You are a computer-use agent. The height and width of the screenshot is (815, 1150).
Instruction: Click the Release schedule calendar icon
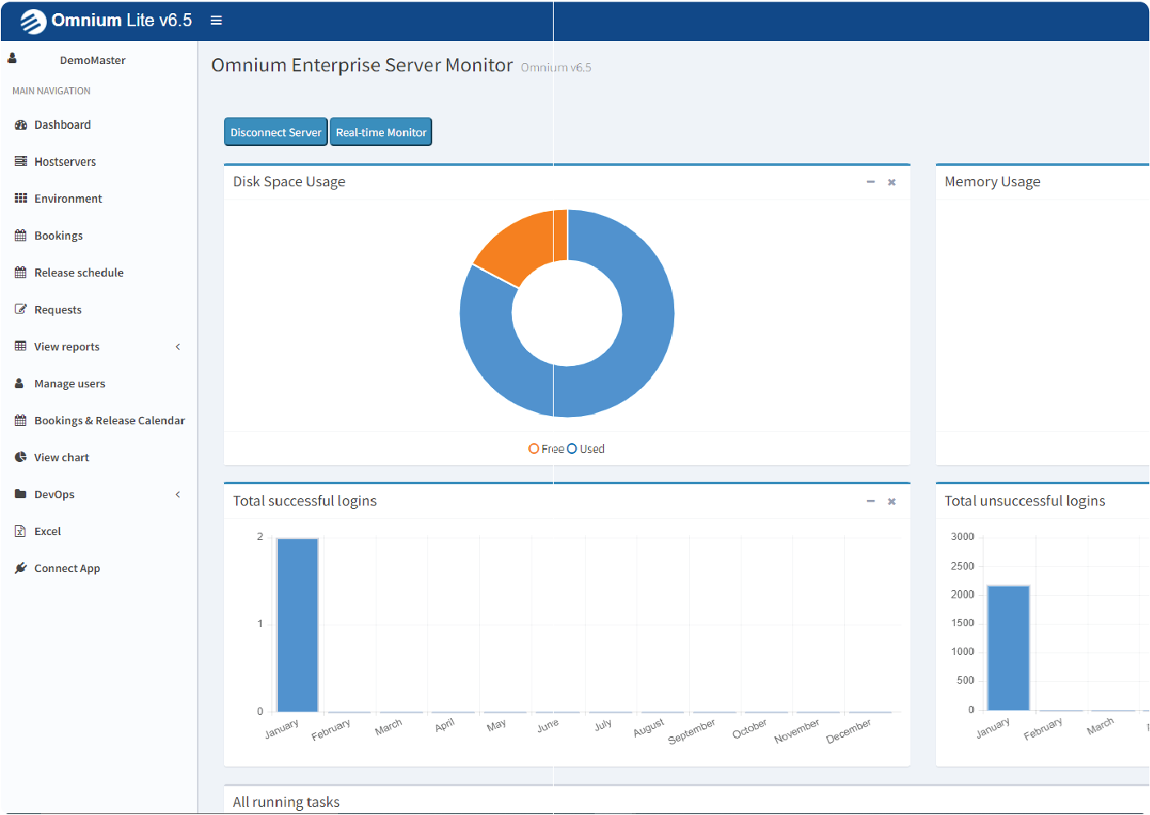(21, 272)
